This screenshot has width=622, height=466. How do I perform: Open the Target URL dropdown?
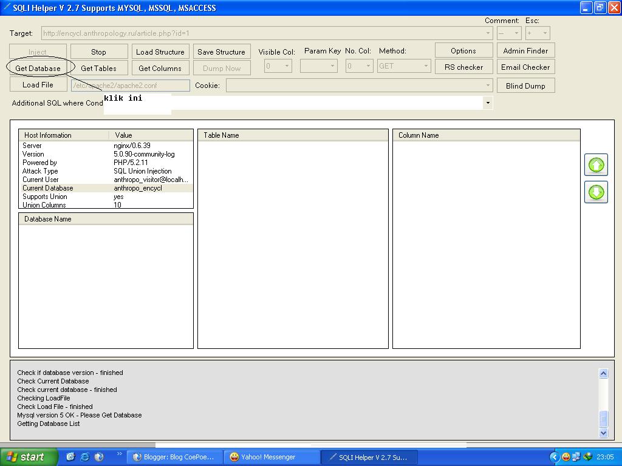(x=488, y=33)
